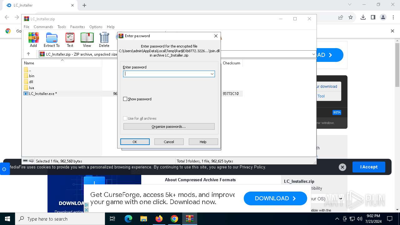
Task: Open Task View from taskbar
Action: (112, 219)
